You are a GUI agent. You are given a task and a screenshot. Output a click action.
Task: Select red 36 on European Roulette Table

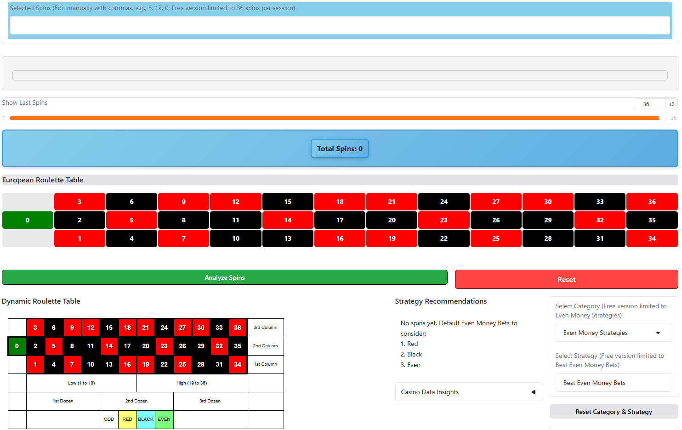tap(652, 202)
